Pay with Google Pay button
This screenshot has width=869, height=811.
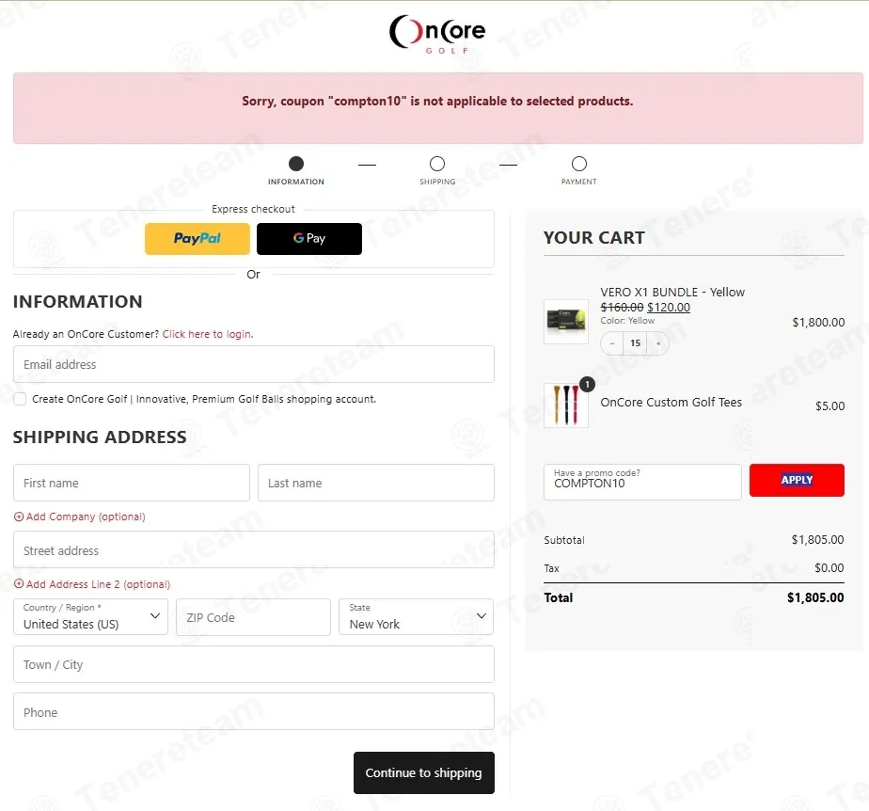(309, 239)
